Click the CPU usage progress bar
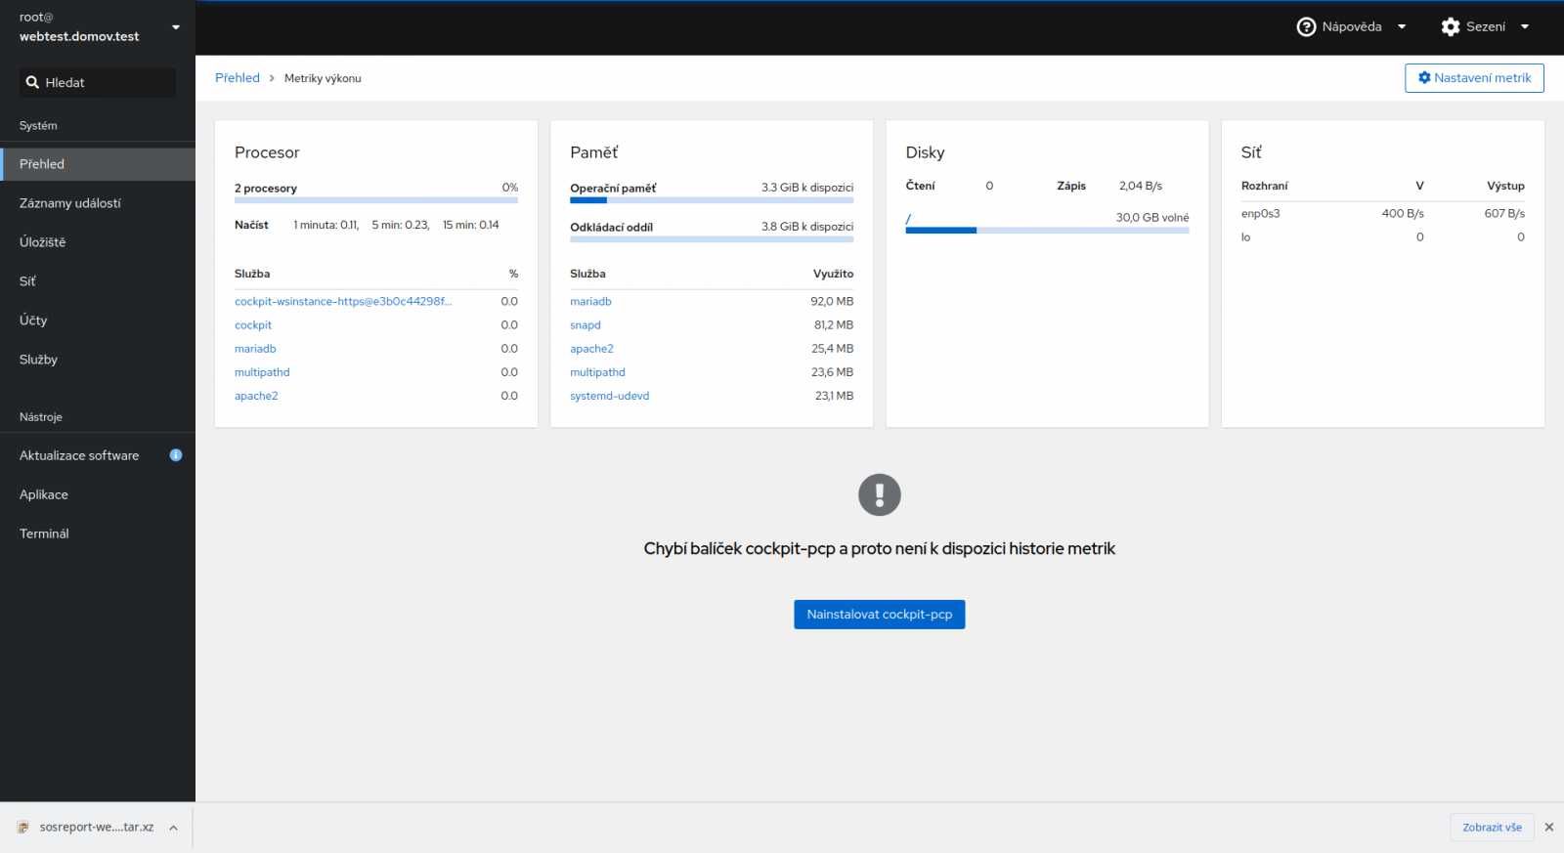1564x853 pixels. 376,200
